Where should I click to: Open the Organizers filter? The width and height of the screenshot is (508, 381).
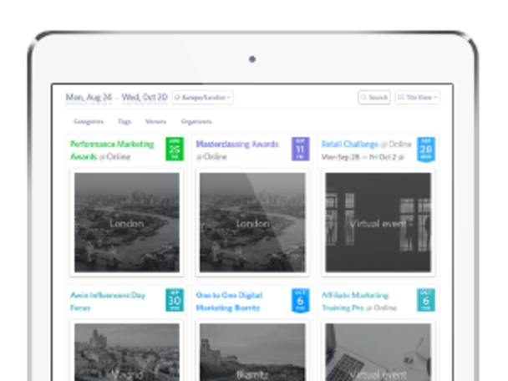196,122
